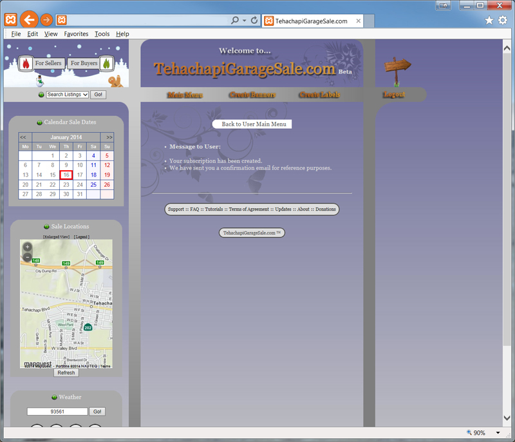Click the new tab button
Image resolution: width=515 pixels, height=442 pixels.
369,21
